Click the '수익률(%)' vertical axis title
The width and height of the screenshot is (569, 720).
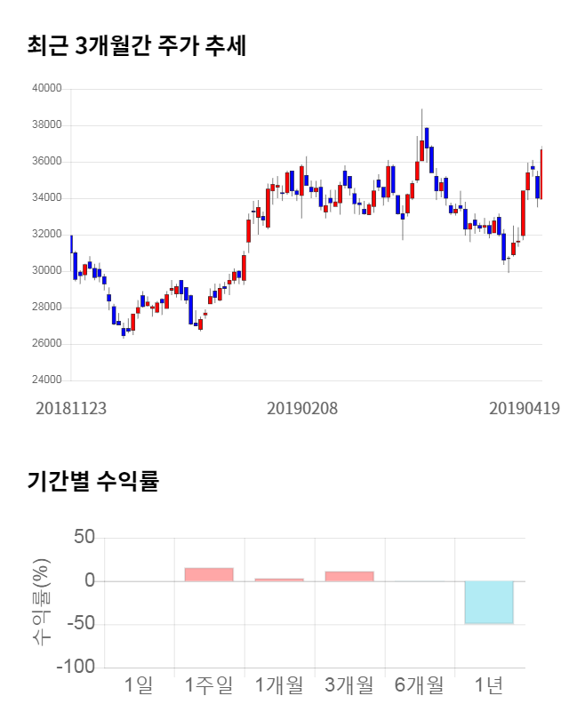point(42,602)
